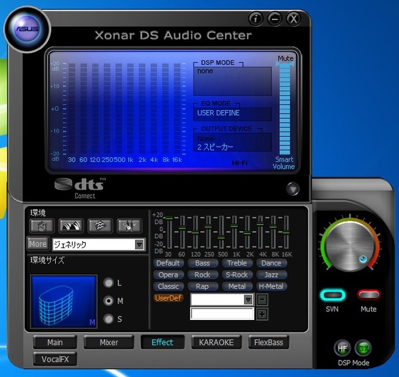This screenshot has height=377, width=399.
Task: Apply the S-Rock EQ preset
Action: (x=237, y=275)
